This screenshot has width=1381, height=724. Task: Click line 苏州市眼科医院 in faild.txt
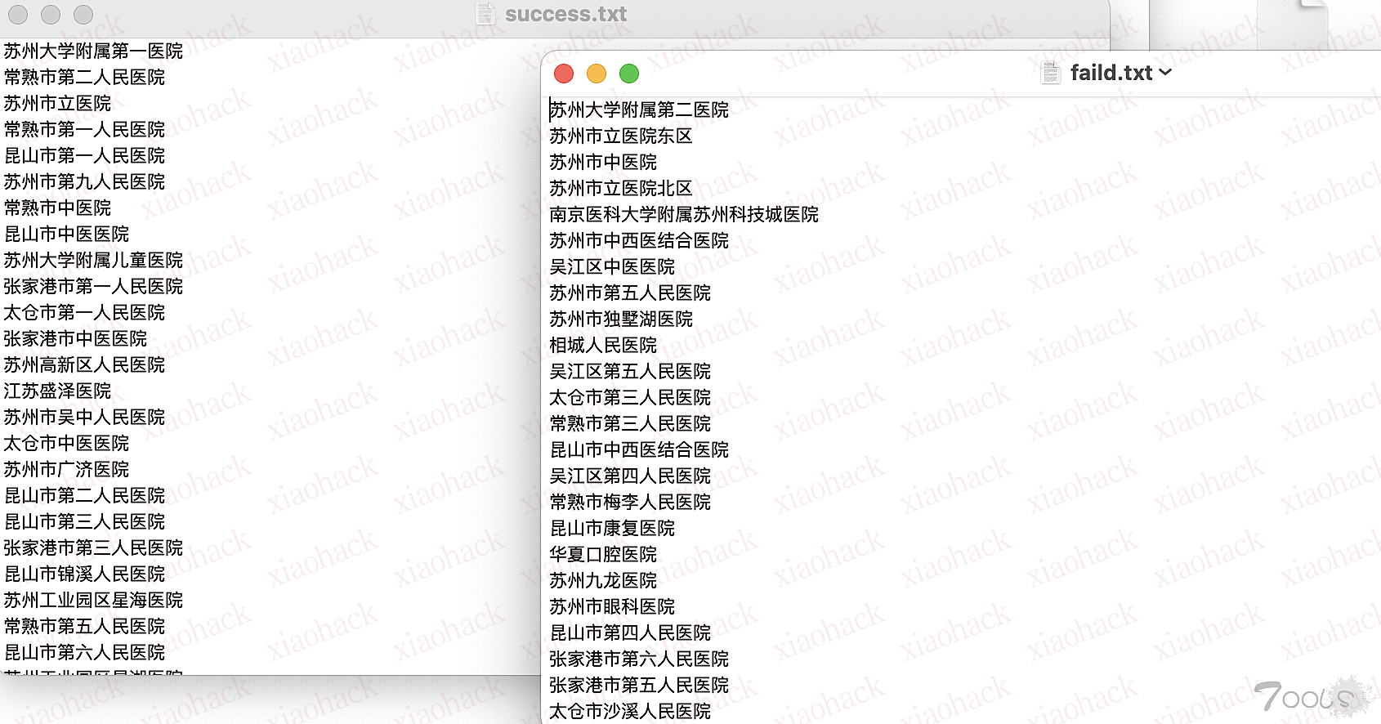(612, 606)
